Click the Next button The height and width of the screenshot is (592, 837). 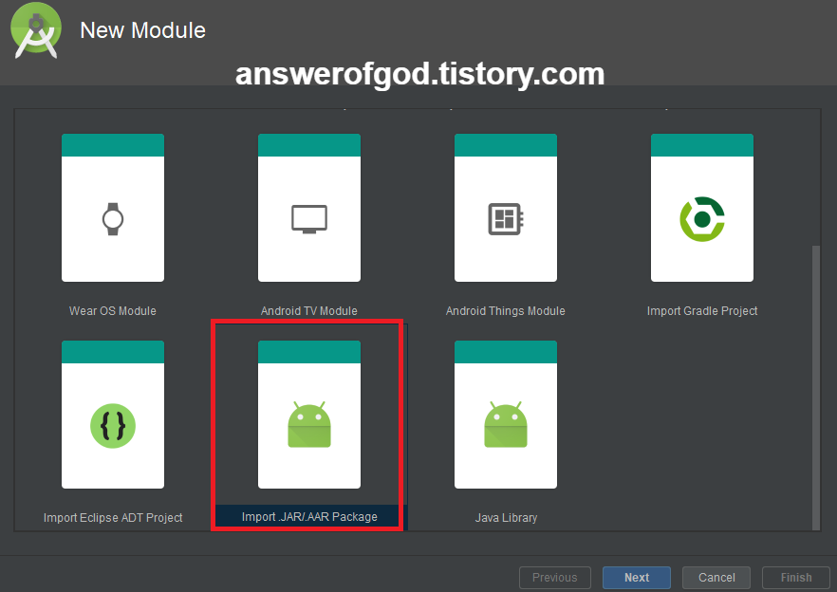(x=636, y=578)
